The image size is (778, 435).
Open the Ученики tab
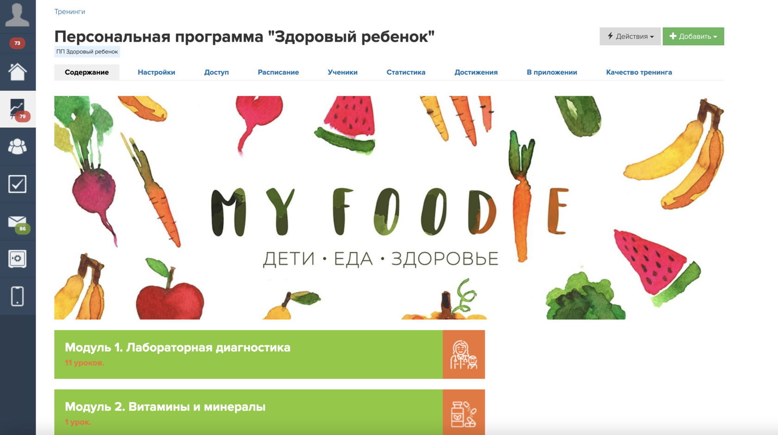tap(343, 72)
